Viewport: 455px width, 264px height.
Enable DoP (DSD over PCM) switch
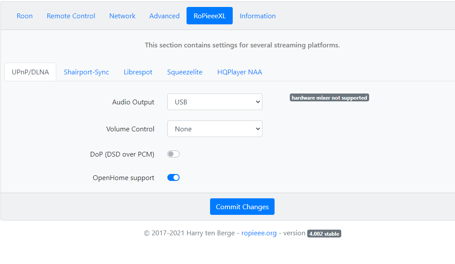[173, 154]
